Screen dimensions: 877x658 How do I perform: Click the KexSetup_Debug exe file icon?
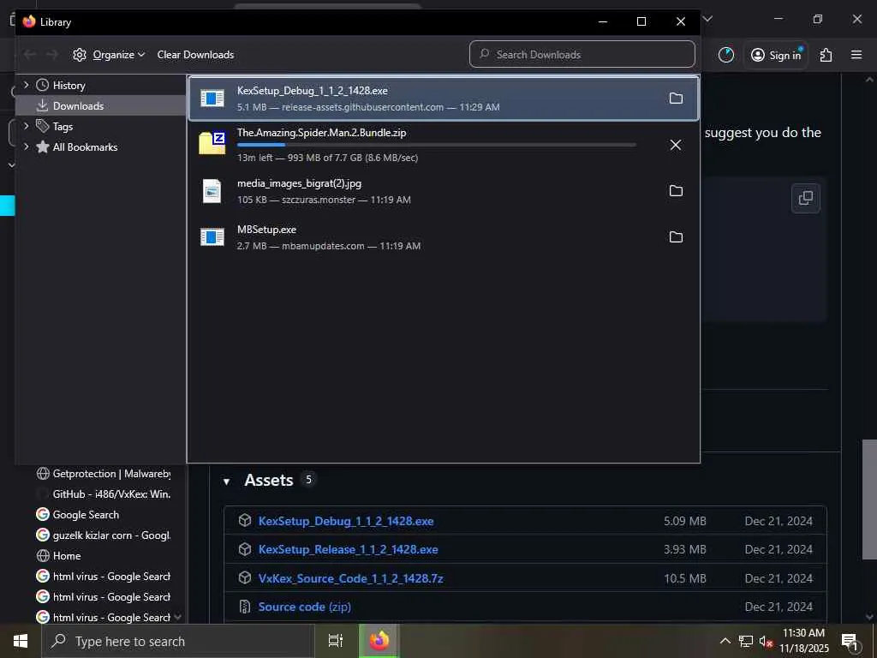point(212,99)
